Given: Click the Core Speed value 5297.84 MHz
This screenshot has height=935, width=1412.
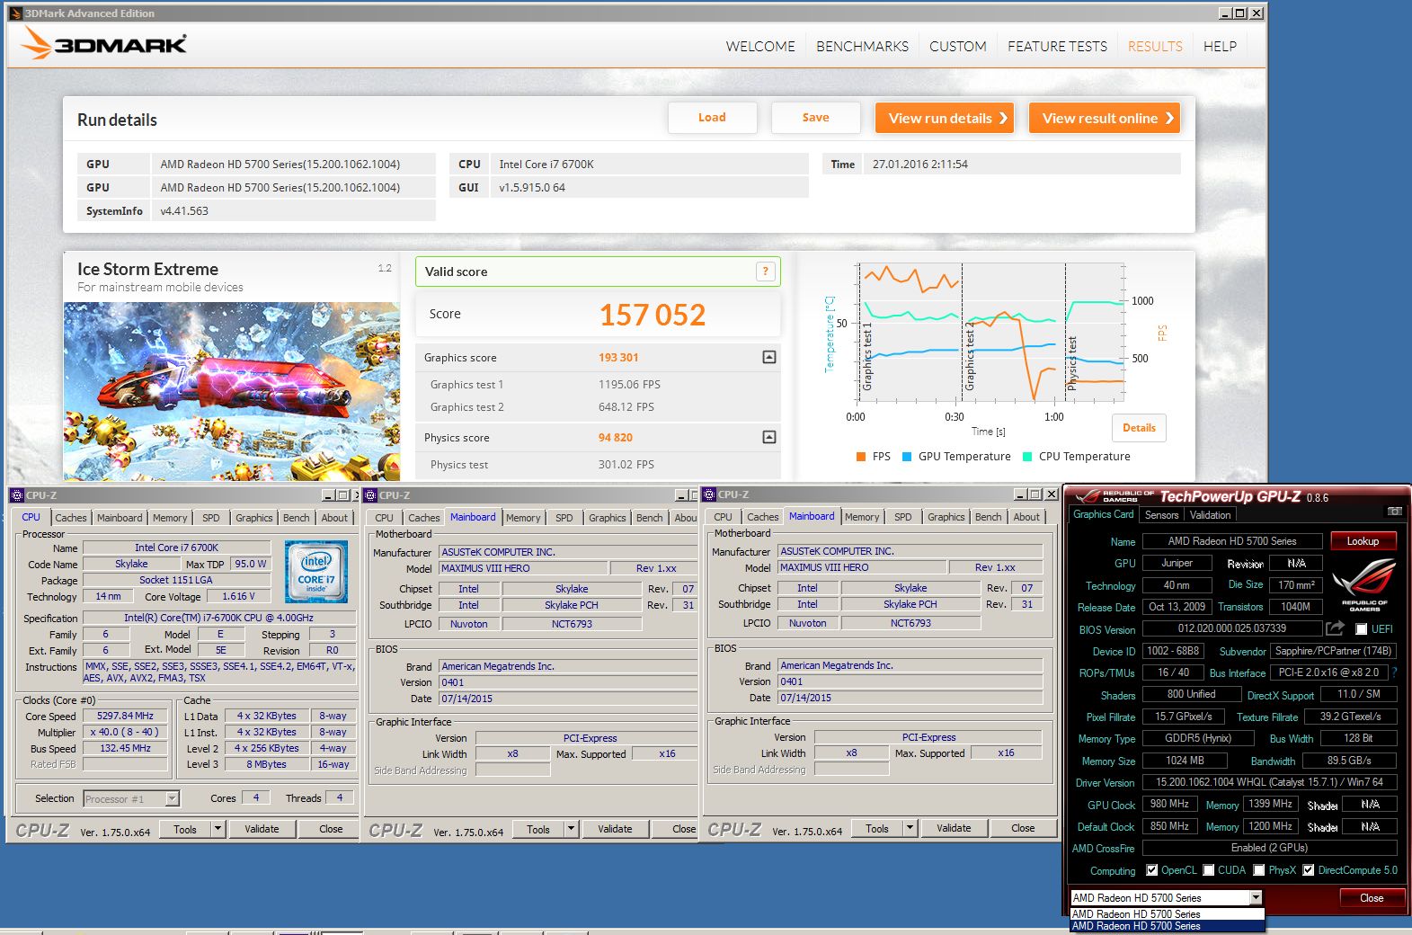Looking at the screenshot, I should click(126, 717).
